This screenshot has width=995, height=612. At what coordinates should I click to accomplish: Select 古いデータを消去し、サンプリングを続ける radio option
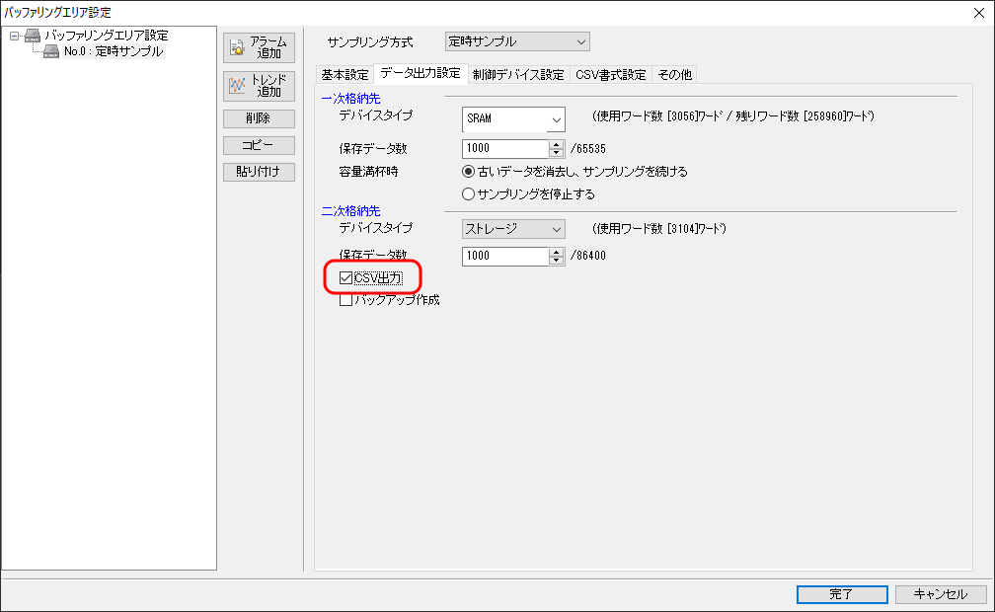point(469,172)
